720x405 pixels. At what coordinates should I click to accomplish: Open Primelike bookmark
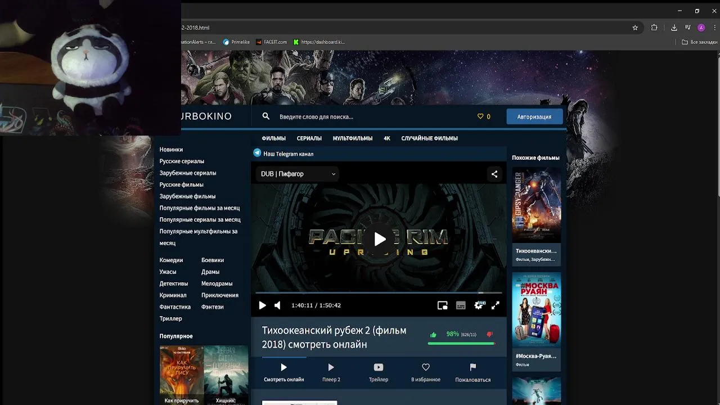point(236,42)
